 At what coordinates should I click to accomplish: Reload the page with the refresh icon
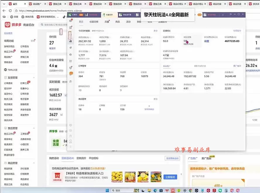click(x=10, y=11)
